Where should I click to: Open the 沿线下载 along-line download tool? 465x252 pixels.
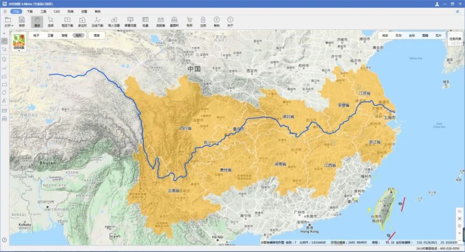click(x=98, y=22)
